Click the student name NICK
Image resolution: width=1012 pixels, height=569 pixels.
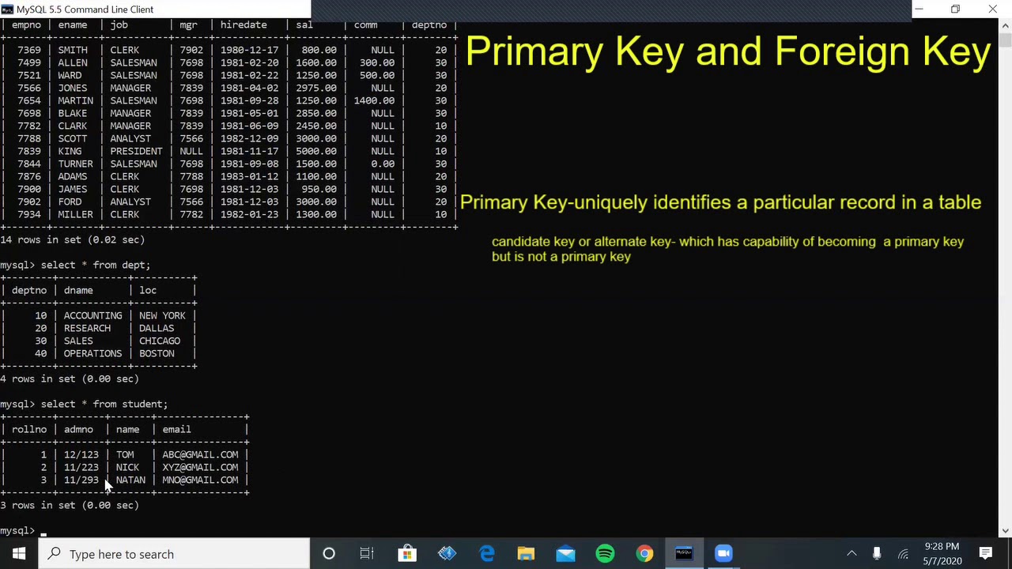tap(127, 467)
